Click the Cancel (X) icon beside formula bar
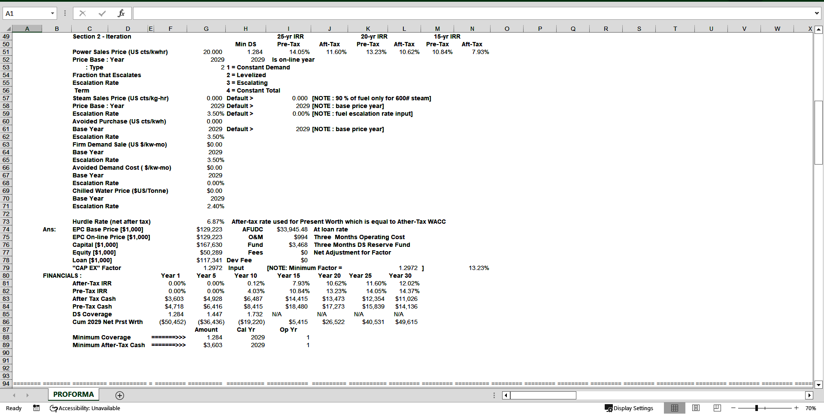Viewport: 824px width, 414px height. [x=82, y=13]
